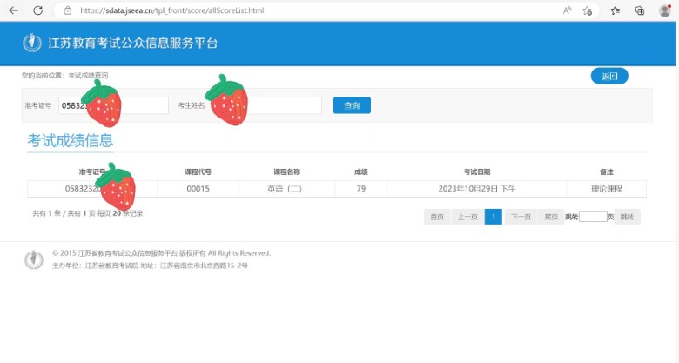
Task: Reload the page with refresh icon
Action: 37,10
